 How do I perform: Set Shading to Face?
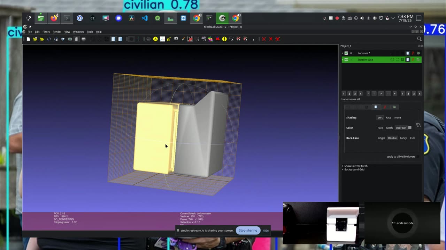389,117
